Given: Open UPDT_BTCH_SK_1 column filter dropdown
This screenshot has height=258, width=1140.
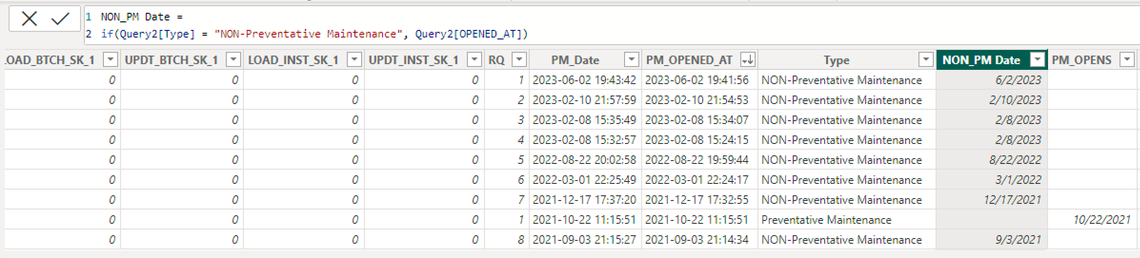Looking at the screenshot, I should [233, 60].
